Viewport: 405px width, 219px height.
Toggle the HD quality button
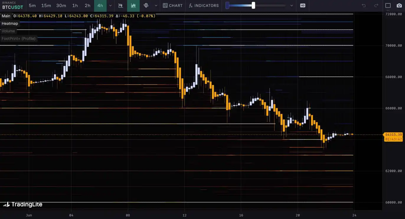pos(303,6)
